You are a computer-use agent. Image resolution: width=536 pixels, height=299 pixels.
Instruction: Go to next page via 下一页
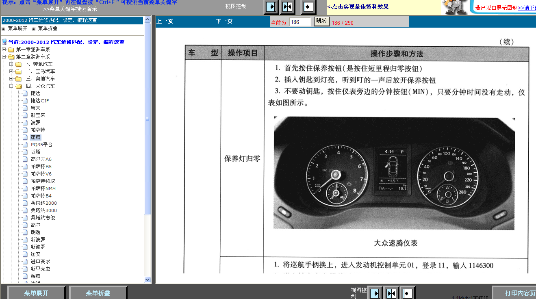pos(224,22)
